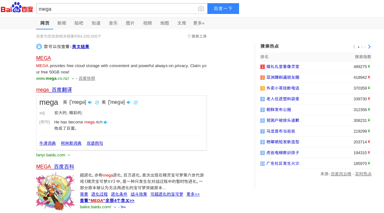
Task: Expand dropdown arrow beside www.mega.co.nz
Action: [73, 78]
